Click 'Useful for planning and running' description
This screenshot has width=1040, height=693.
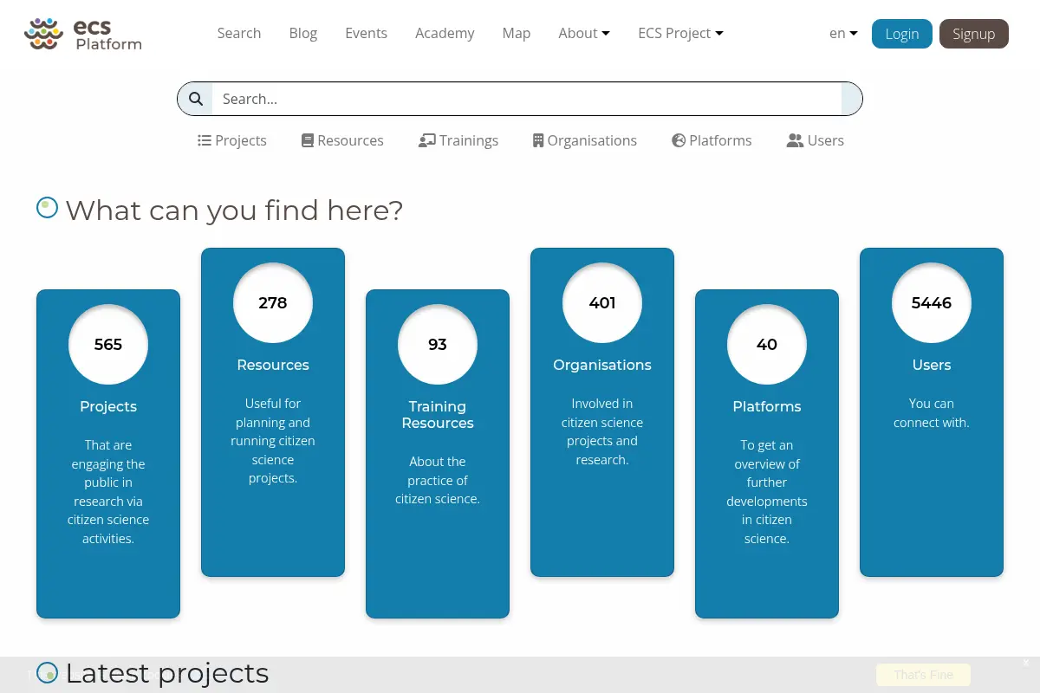click(x=273, y=441)
